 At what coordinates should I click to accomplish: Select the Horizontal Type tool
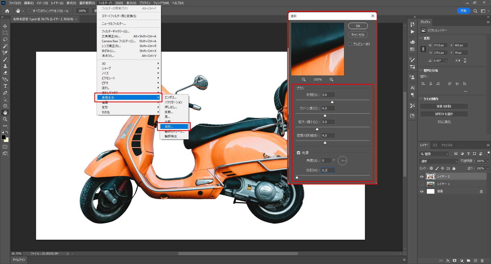click(5, 86)
